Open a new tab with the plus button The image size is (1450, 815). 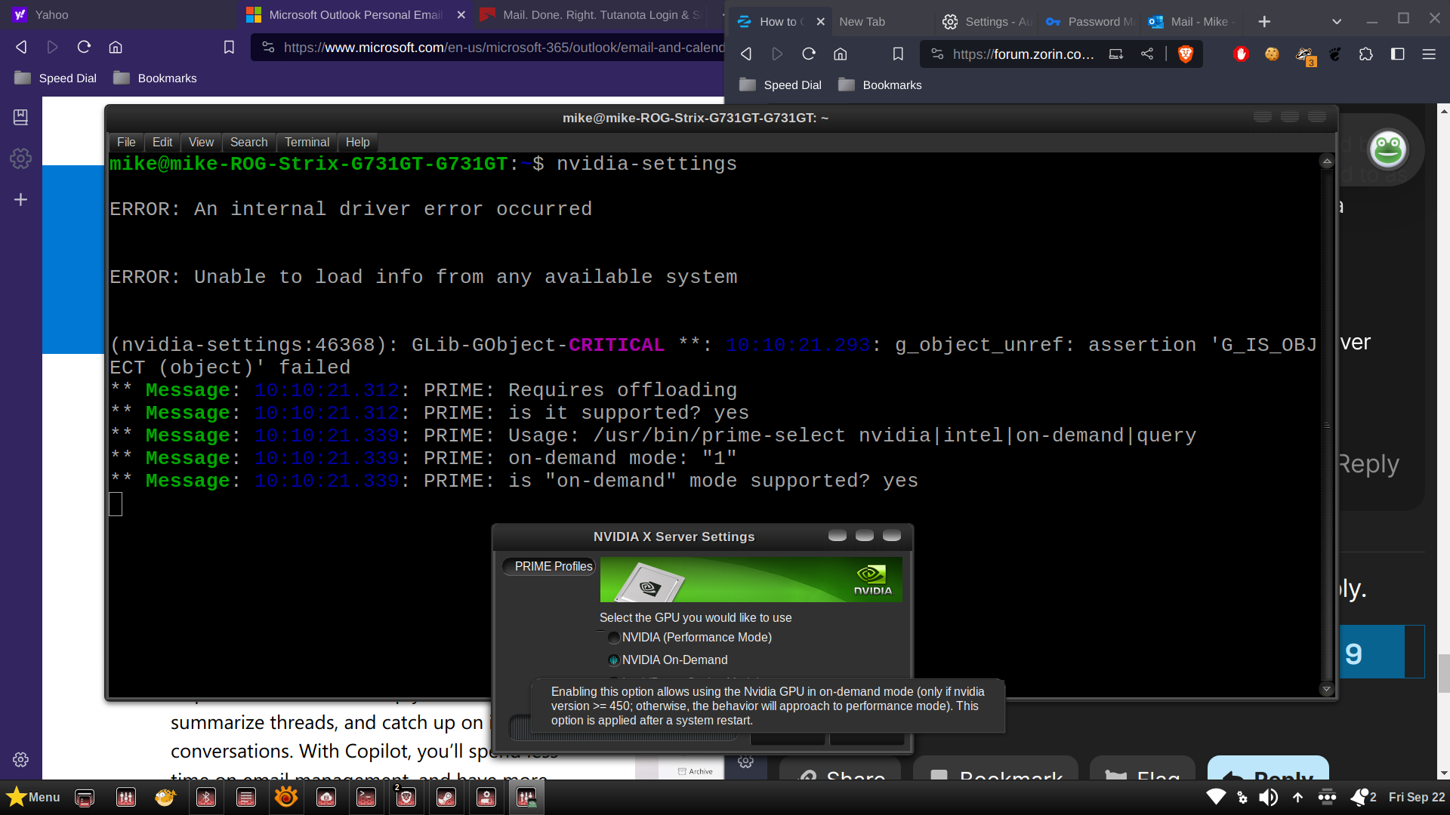pyautogui.click(x=1264, y=22)
